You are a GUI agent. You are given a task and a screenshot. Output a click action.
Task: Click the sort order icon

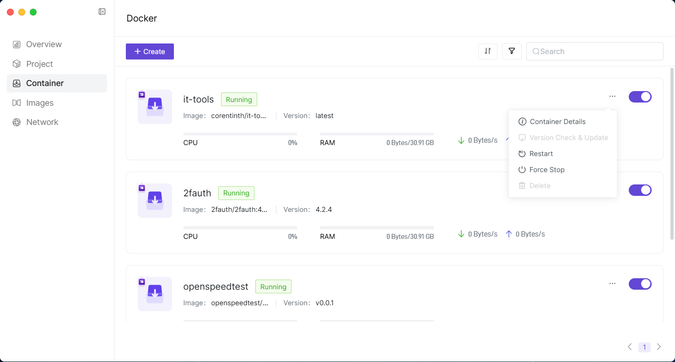[x=488, y=51]
